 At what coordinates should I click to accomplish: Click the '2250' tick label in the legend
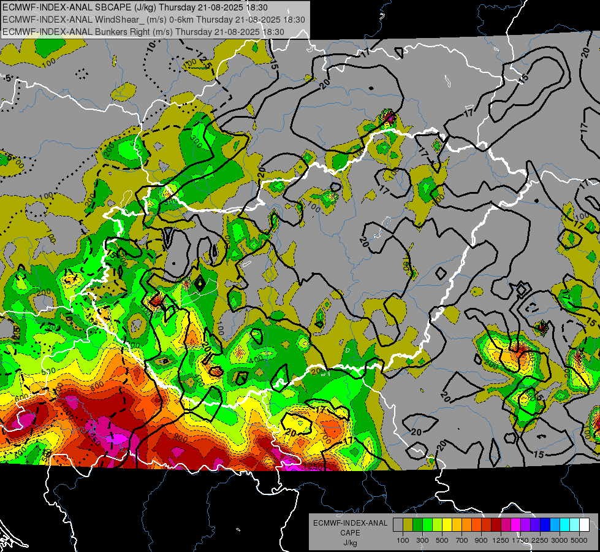point(541,540)
